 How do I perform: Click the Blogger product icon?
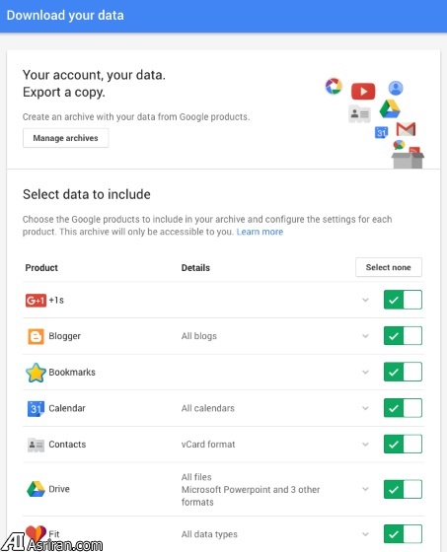[x=36, y=336]
